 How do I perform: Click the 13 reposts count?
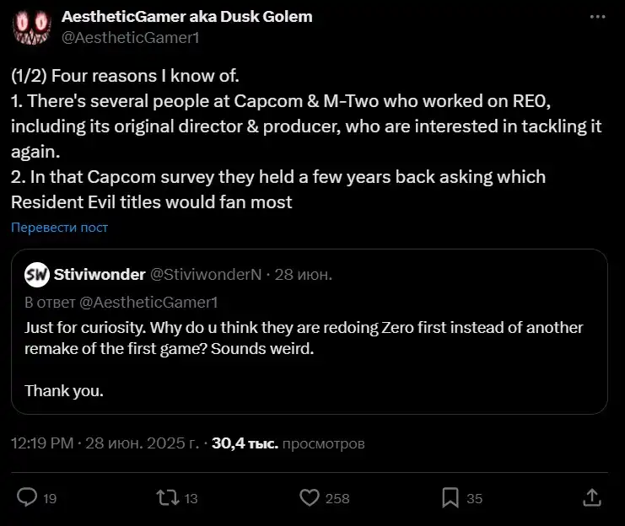191,498
